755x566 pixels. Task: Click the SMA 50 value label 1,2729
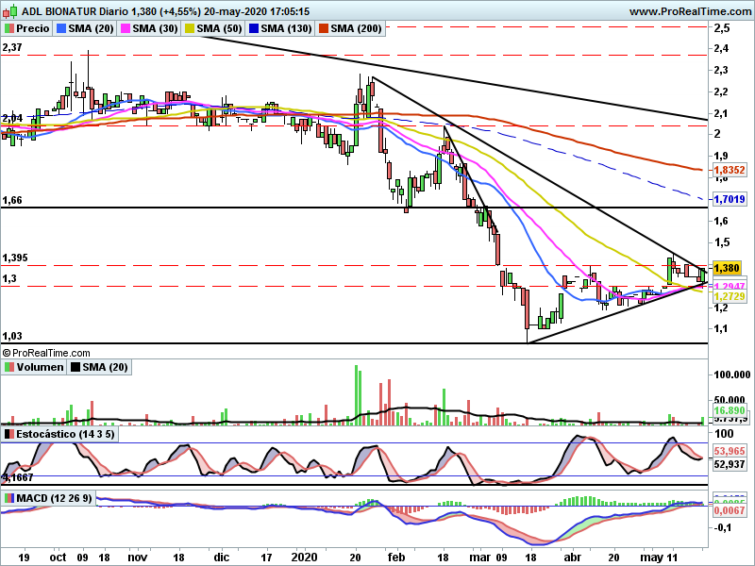tap(729, 296)
